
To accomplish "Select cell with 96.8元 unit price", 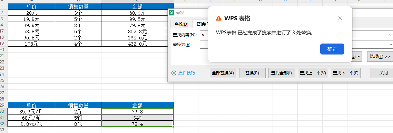I will tap(31, 37).
